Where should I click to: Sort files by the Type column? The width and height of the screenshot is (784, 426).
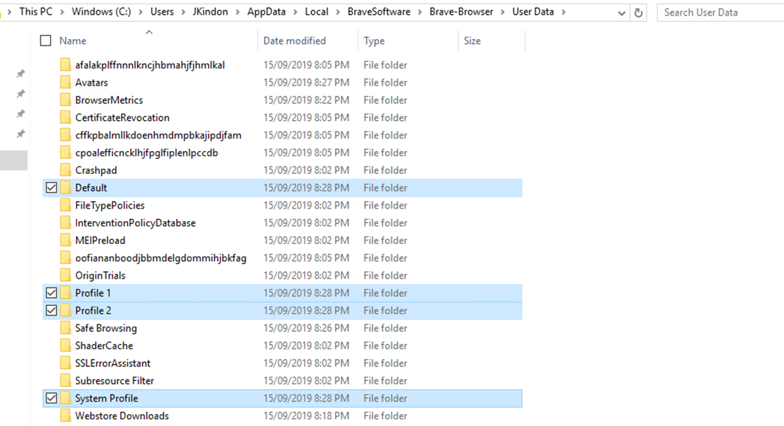(374, 41)
